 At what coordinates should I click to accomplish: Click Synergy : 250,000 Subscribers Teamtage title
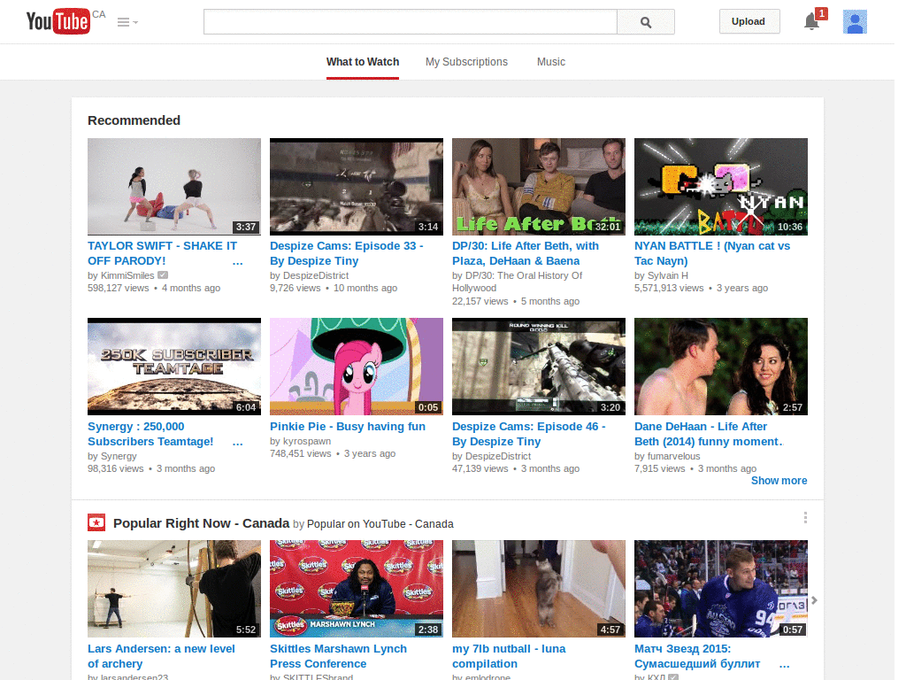tap(150, 434)
